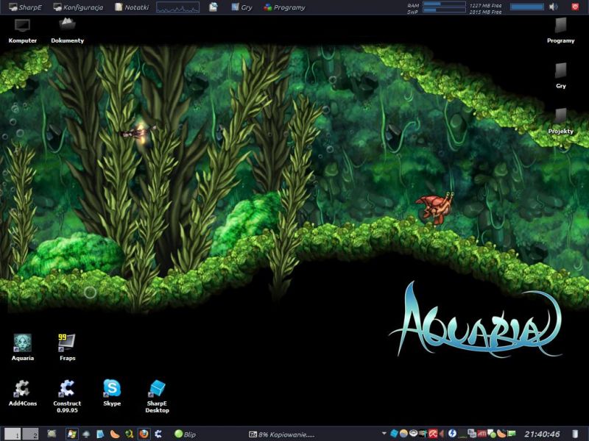
Task: Launch Skype from the desktop
Action: 112,393
